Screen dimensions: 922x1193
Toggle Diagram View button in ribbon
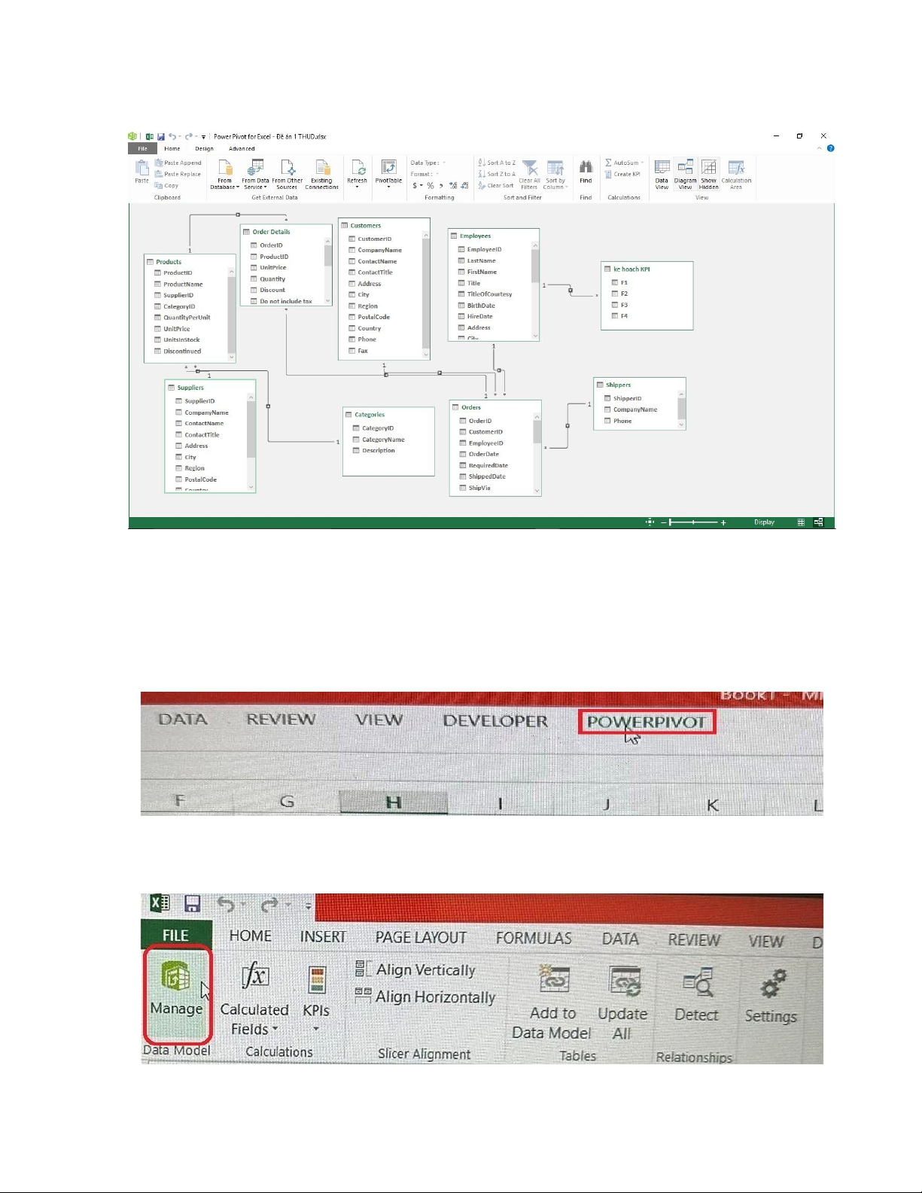[685, 168]
